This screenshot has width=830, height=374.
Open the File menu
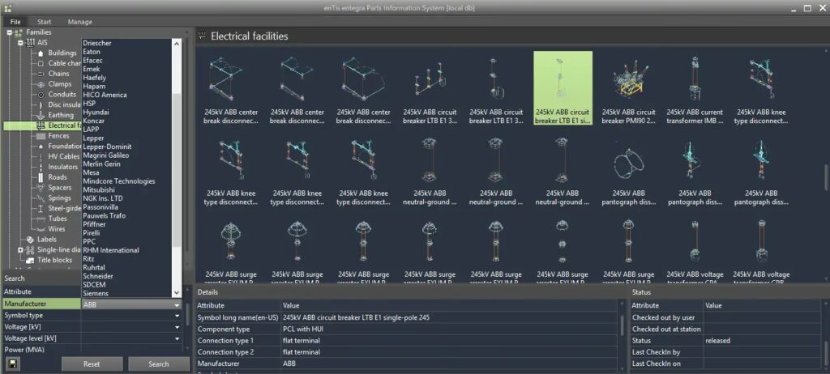tap(15, 22)
